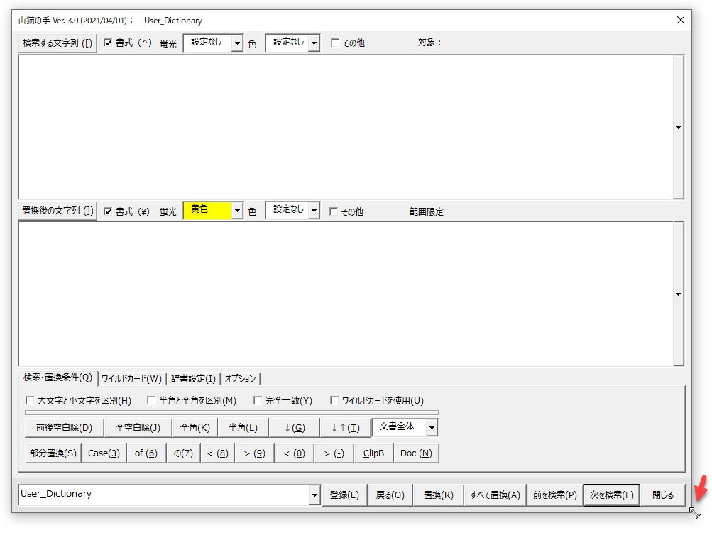Screen dimensions: 712x535
Task: Click the yellow 黄色 highlight swatch
Action: [207, 211]
